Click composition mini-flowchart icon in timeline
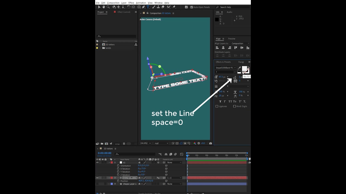Viewport: 346px width, 194px height. click(160, 154)
